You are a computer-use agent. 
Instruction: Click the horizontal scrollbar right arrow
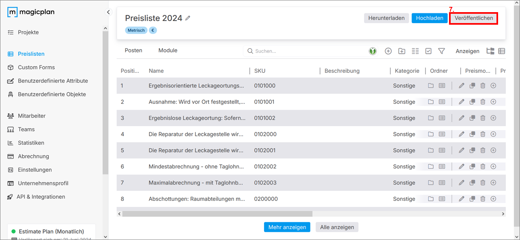pos(503,214)
